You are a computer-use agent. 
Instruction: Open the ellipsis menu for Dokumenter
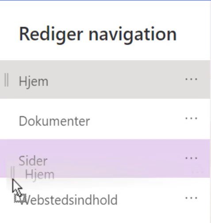tap(191, 118)
